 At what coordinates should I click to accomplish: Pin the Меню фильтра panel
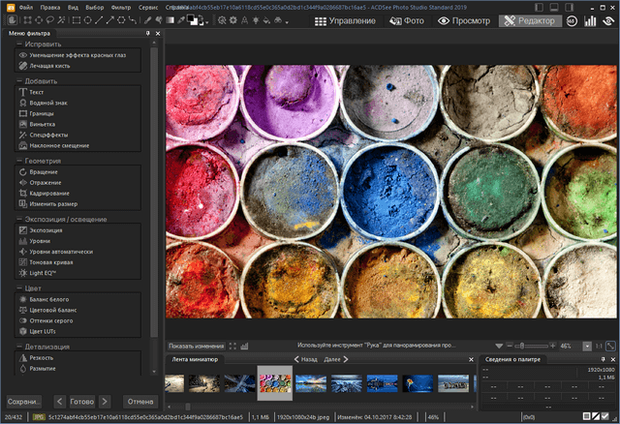[x=146, y=33]
